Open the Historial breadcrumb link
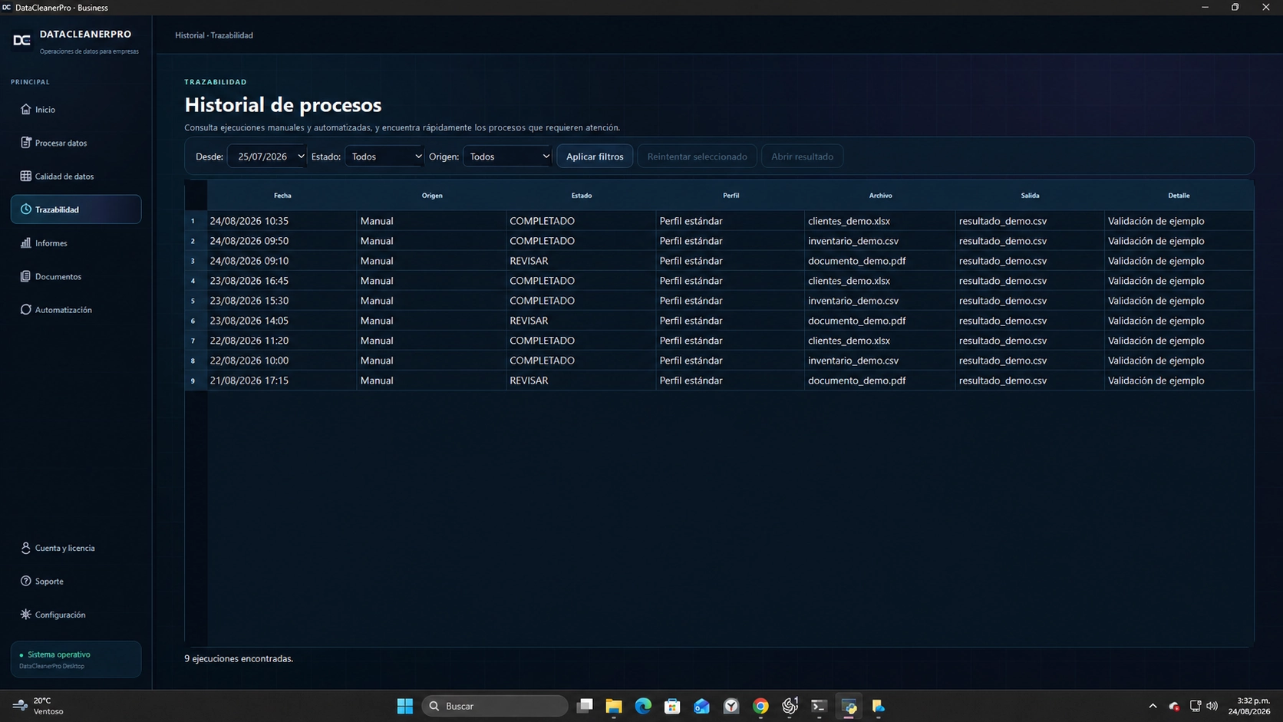This screenshot has width=1283, height=722. (x=190, y=35)
